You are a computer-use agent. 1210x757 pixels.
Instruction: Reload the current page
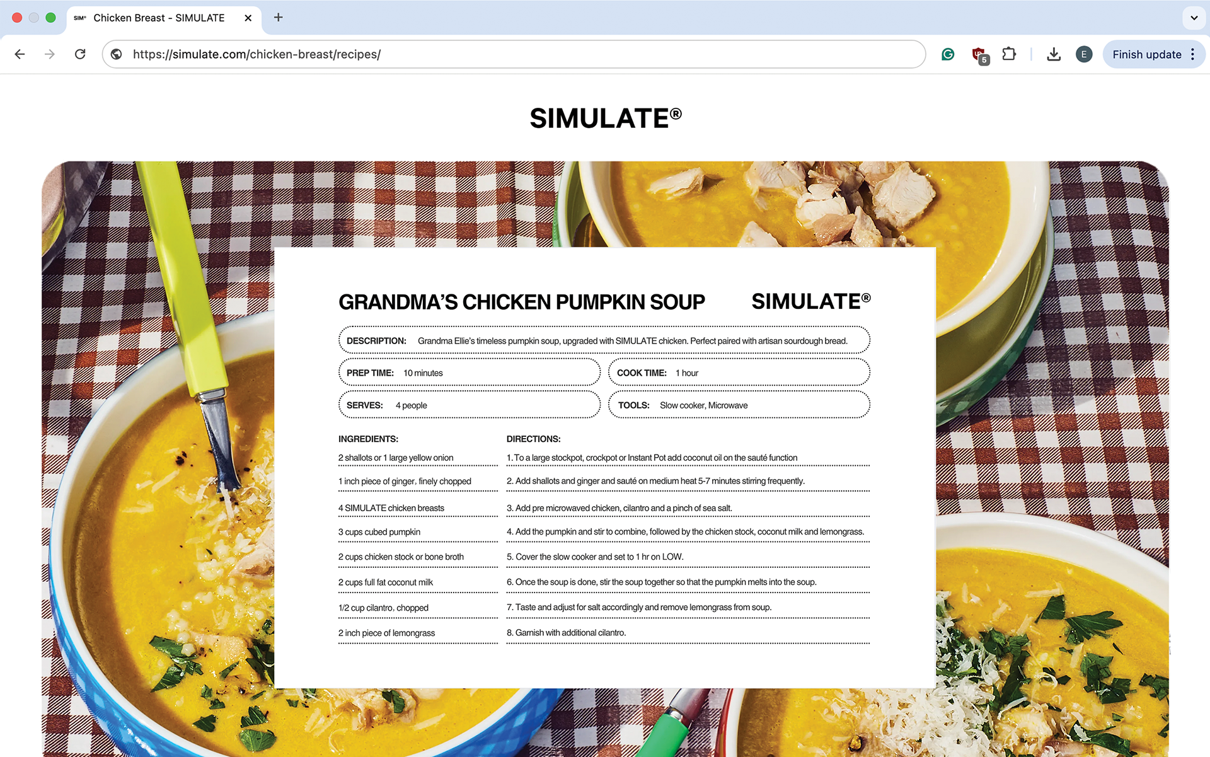(x=80, y=54)
